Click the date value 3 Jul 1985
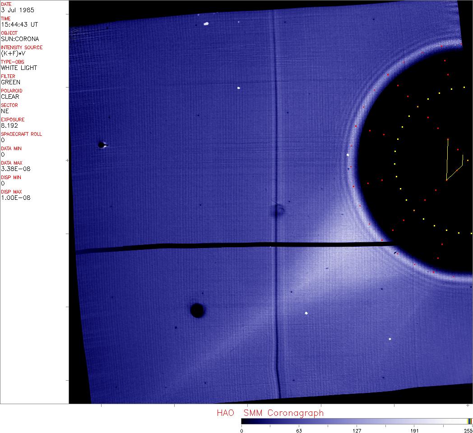Viewport: 473px width, 433px height. coord(17,10)
